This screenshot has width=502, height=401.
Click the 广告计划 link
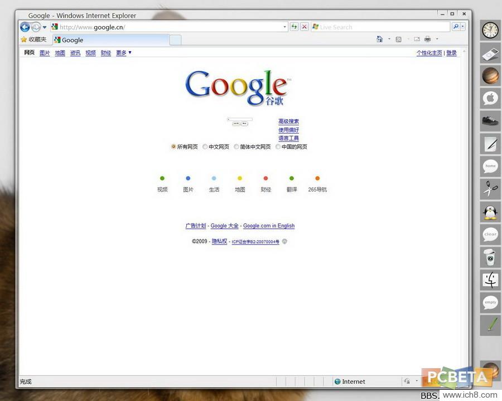coord(196,226)
